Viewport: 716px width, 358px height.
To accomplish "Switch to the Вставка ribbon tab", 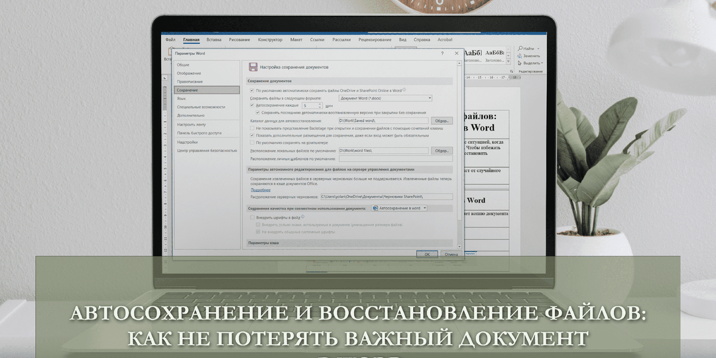I will coord(213,40).
